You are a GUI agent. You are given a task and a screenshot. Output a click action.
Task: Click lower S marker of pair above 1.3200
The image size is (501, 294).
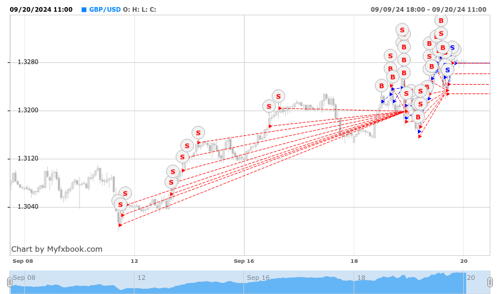pos(269,106)
